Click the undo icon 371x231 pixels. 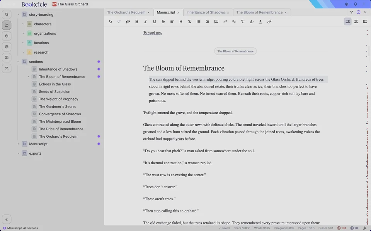click(x=110, y=22)
